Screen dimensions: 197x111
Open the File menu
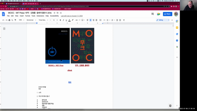(8, 16)
